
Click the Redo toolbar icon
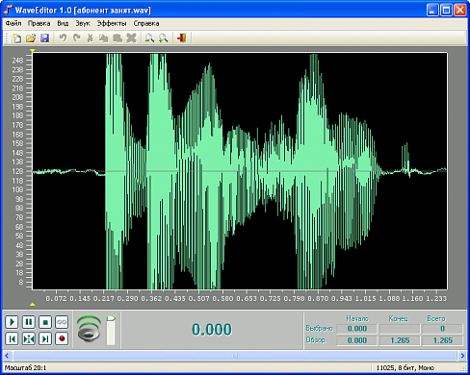click(x=76, y=38)
